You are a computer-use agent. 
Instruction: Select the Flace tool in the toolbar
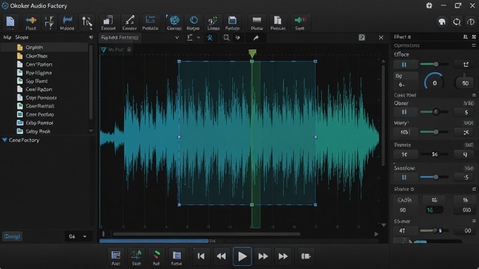[x=31, y=23]
